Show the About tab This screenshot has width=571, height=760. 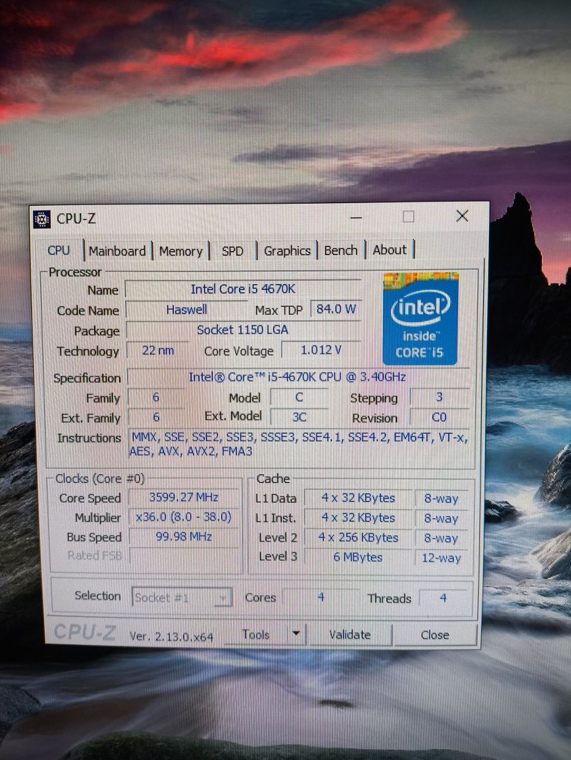(x=389, y=250)
